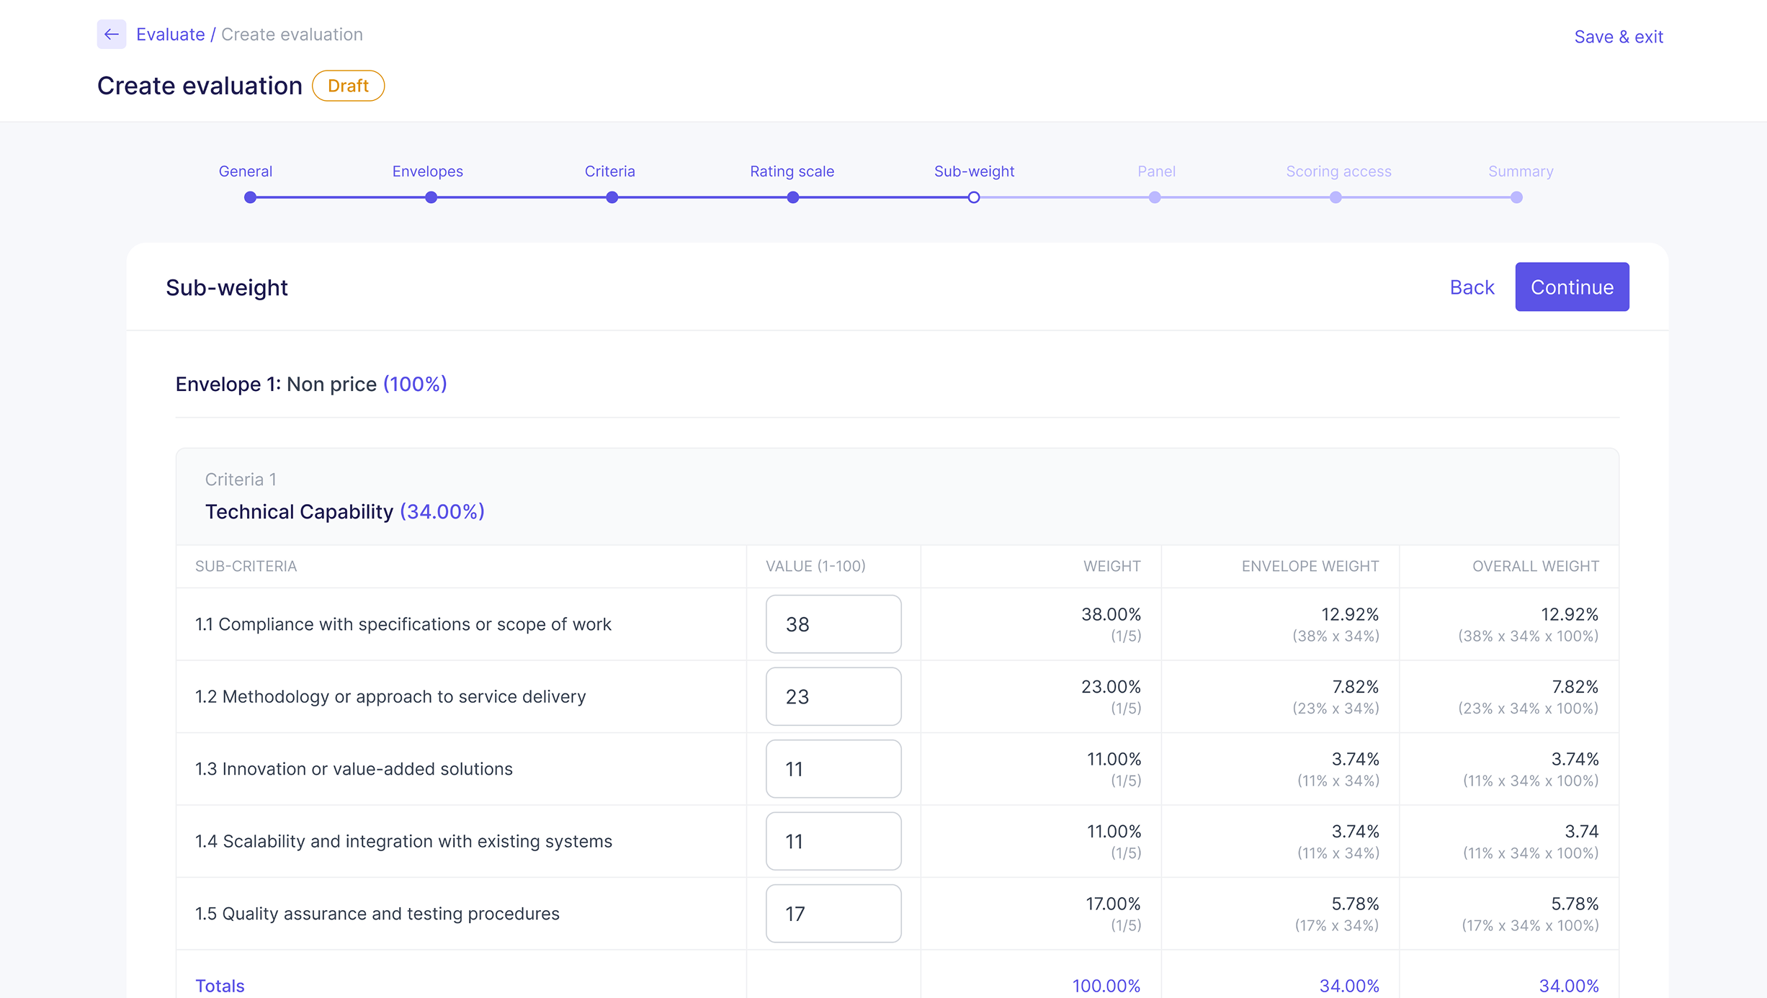Click the back arrow icon
Screen dimensions: 1767x998
click(111, 34)
